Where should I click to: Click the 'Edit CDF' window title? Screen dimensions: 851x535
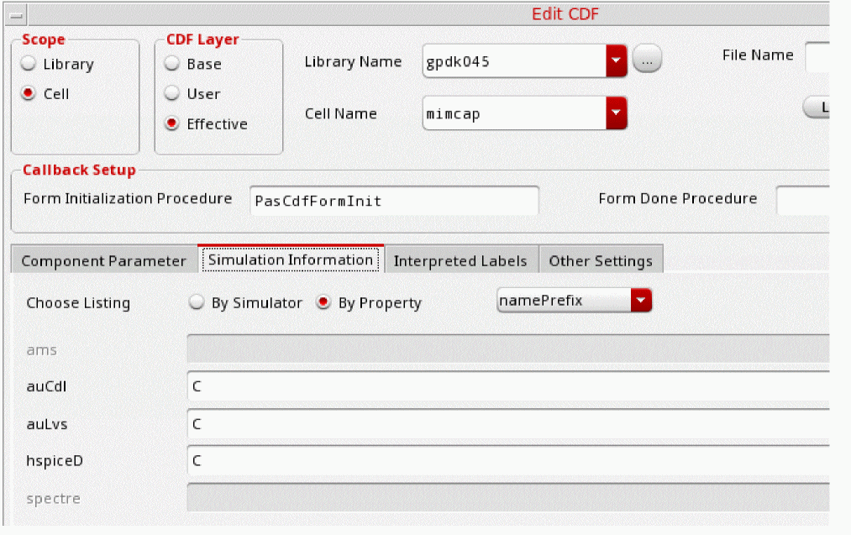(x=565, y=14)
